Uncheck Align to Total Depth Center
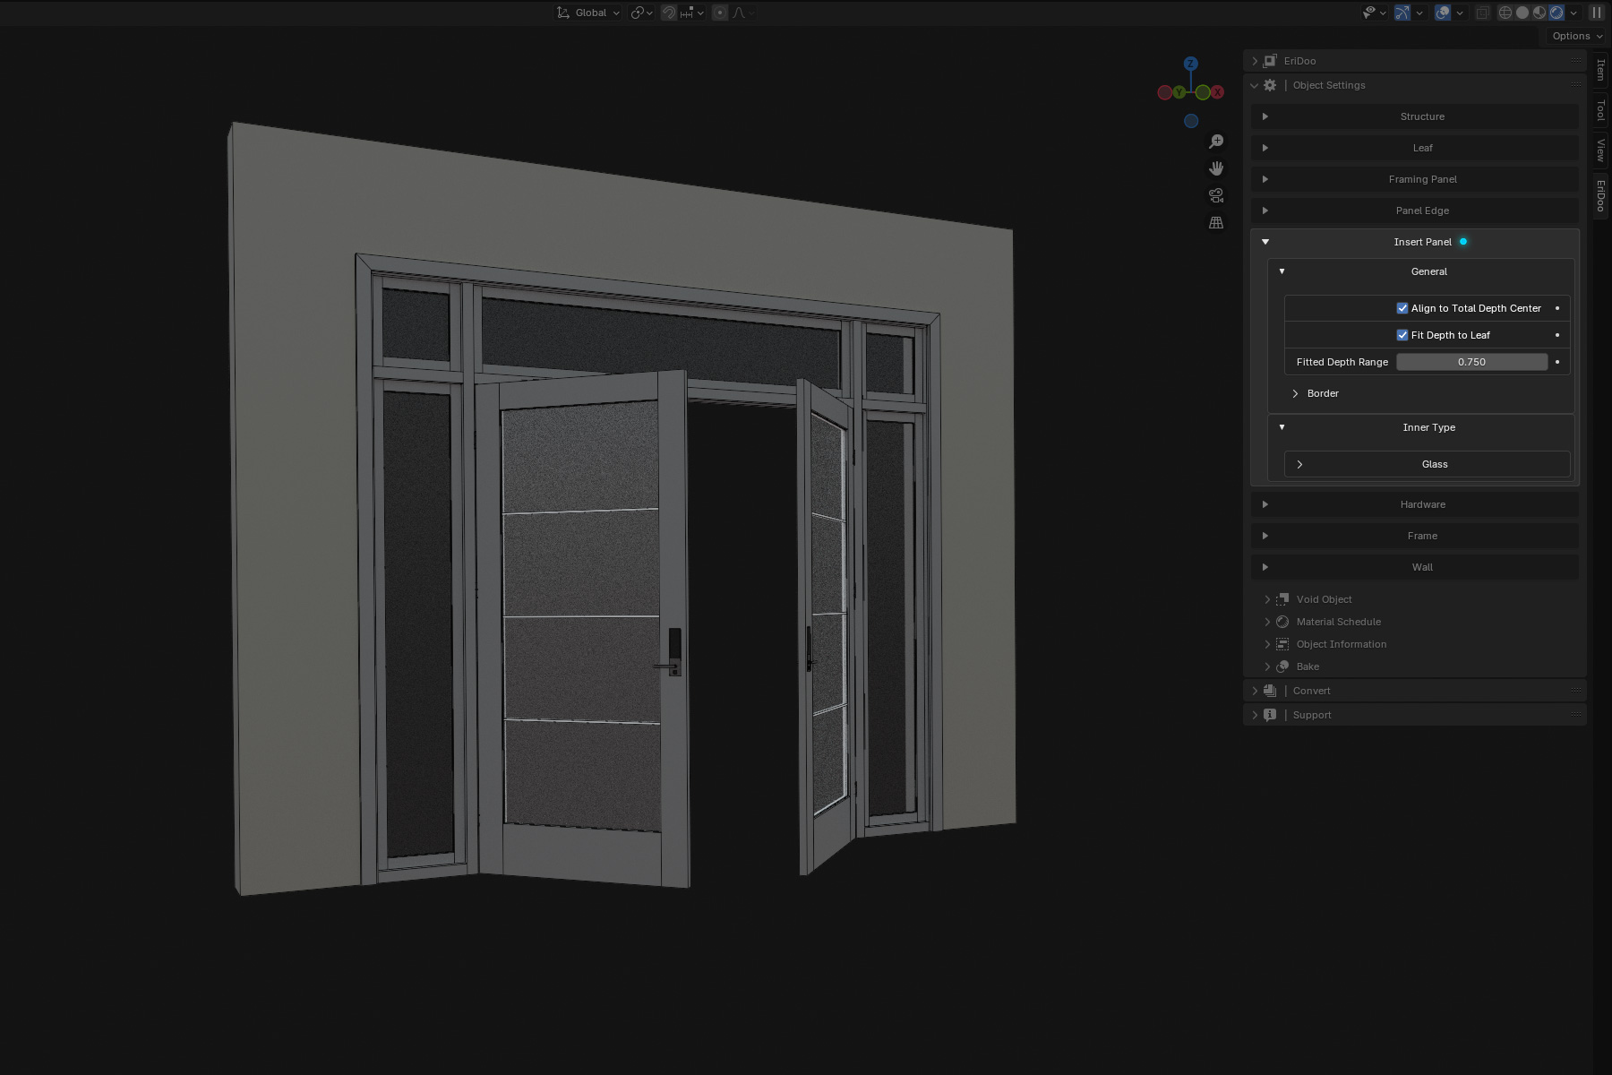The height and width of the screenshot is (1075, 1612). [x=1402, y=308]
